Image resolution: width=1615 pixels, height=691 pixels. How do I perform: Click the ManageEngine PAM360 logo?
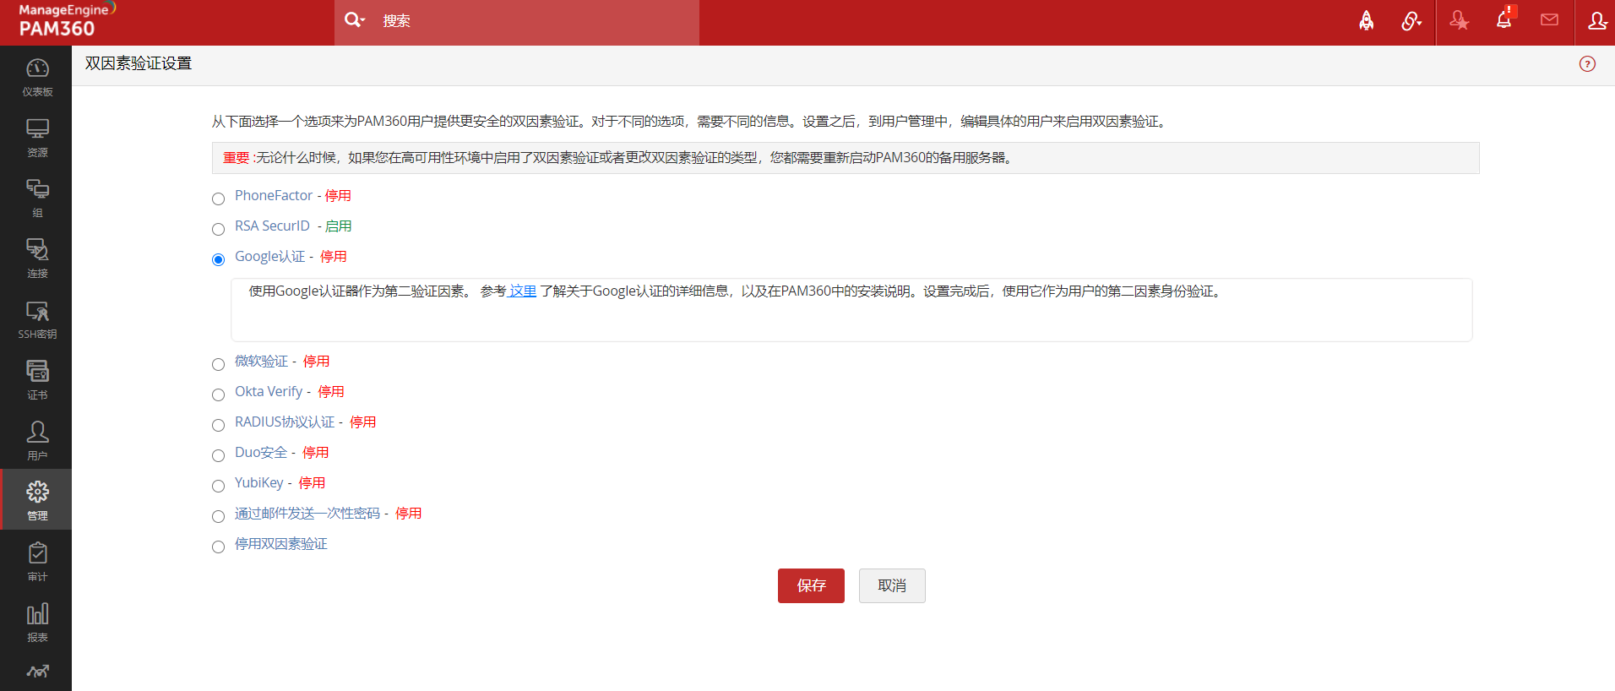pos(67,20)
